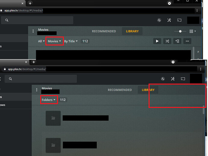Shuffle the library with shuffle icon

167,41
